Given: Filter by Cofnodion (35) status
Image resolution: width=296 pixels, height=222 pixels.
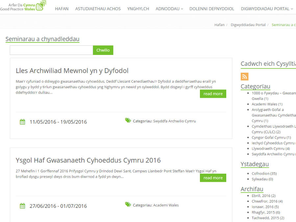Looking at the screenshot, I should pos(264,173).
